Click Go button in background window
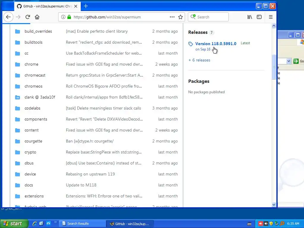Screen dimensions: 304x228 (298, 61)
